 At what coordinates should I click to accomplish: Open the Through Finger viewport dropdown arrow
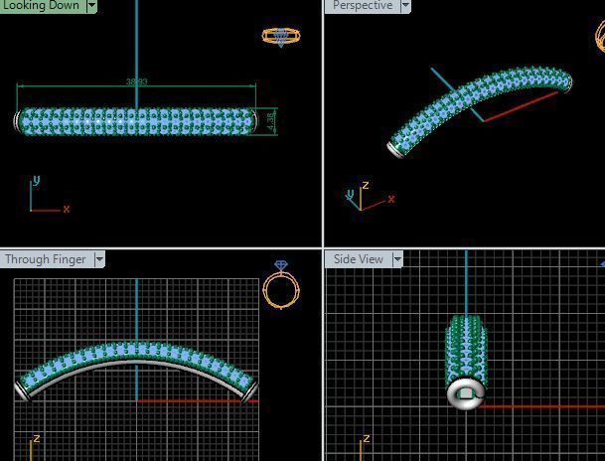[x=99, y=259]
